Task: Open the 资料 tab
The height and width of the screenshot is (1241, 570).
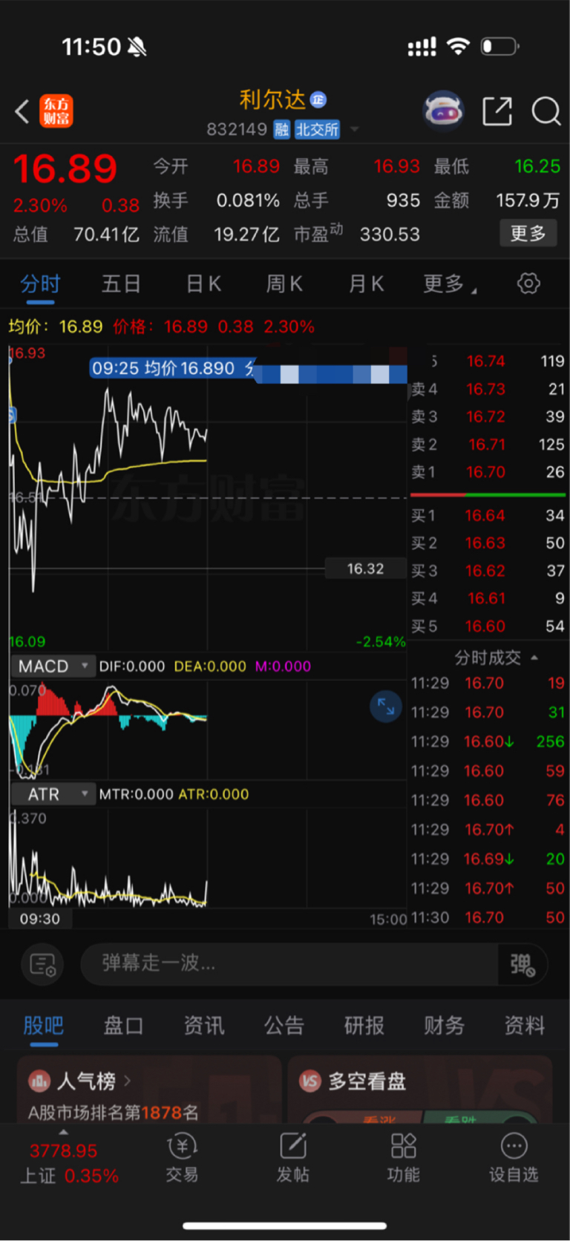Action: 525,1026
